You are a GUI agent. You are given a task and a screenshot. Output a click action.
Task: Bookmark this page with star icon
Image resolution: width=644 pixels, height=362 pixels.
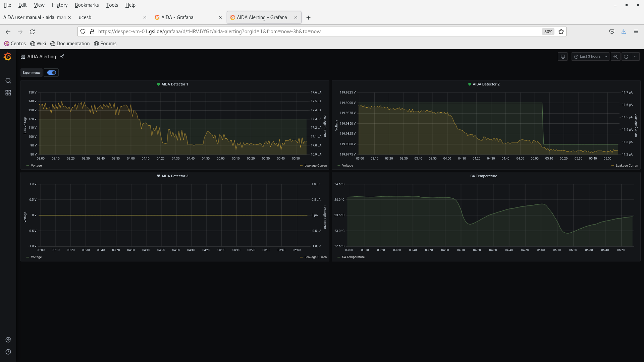click(561, 32)
